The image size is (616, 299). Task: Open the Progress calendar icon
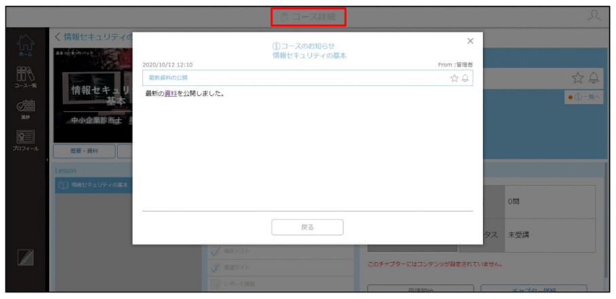click(x=26, y=109)
